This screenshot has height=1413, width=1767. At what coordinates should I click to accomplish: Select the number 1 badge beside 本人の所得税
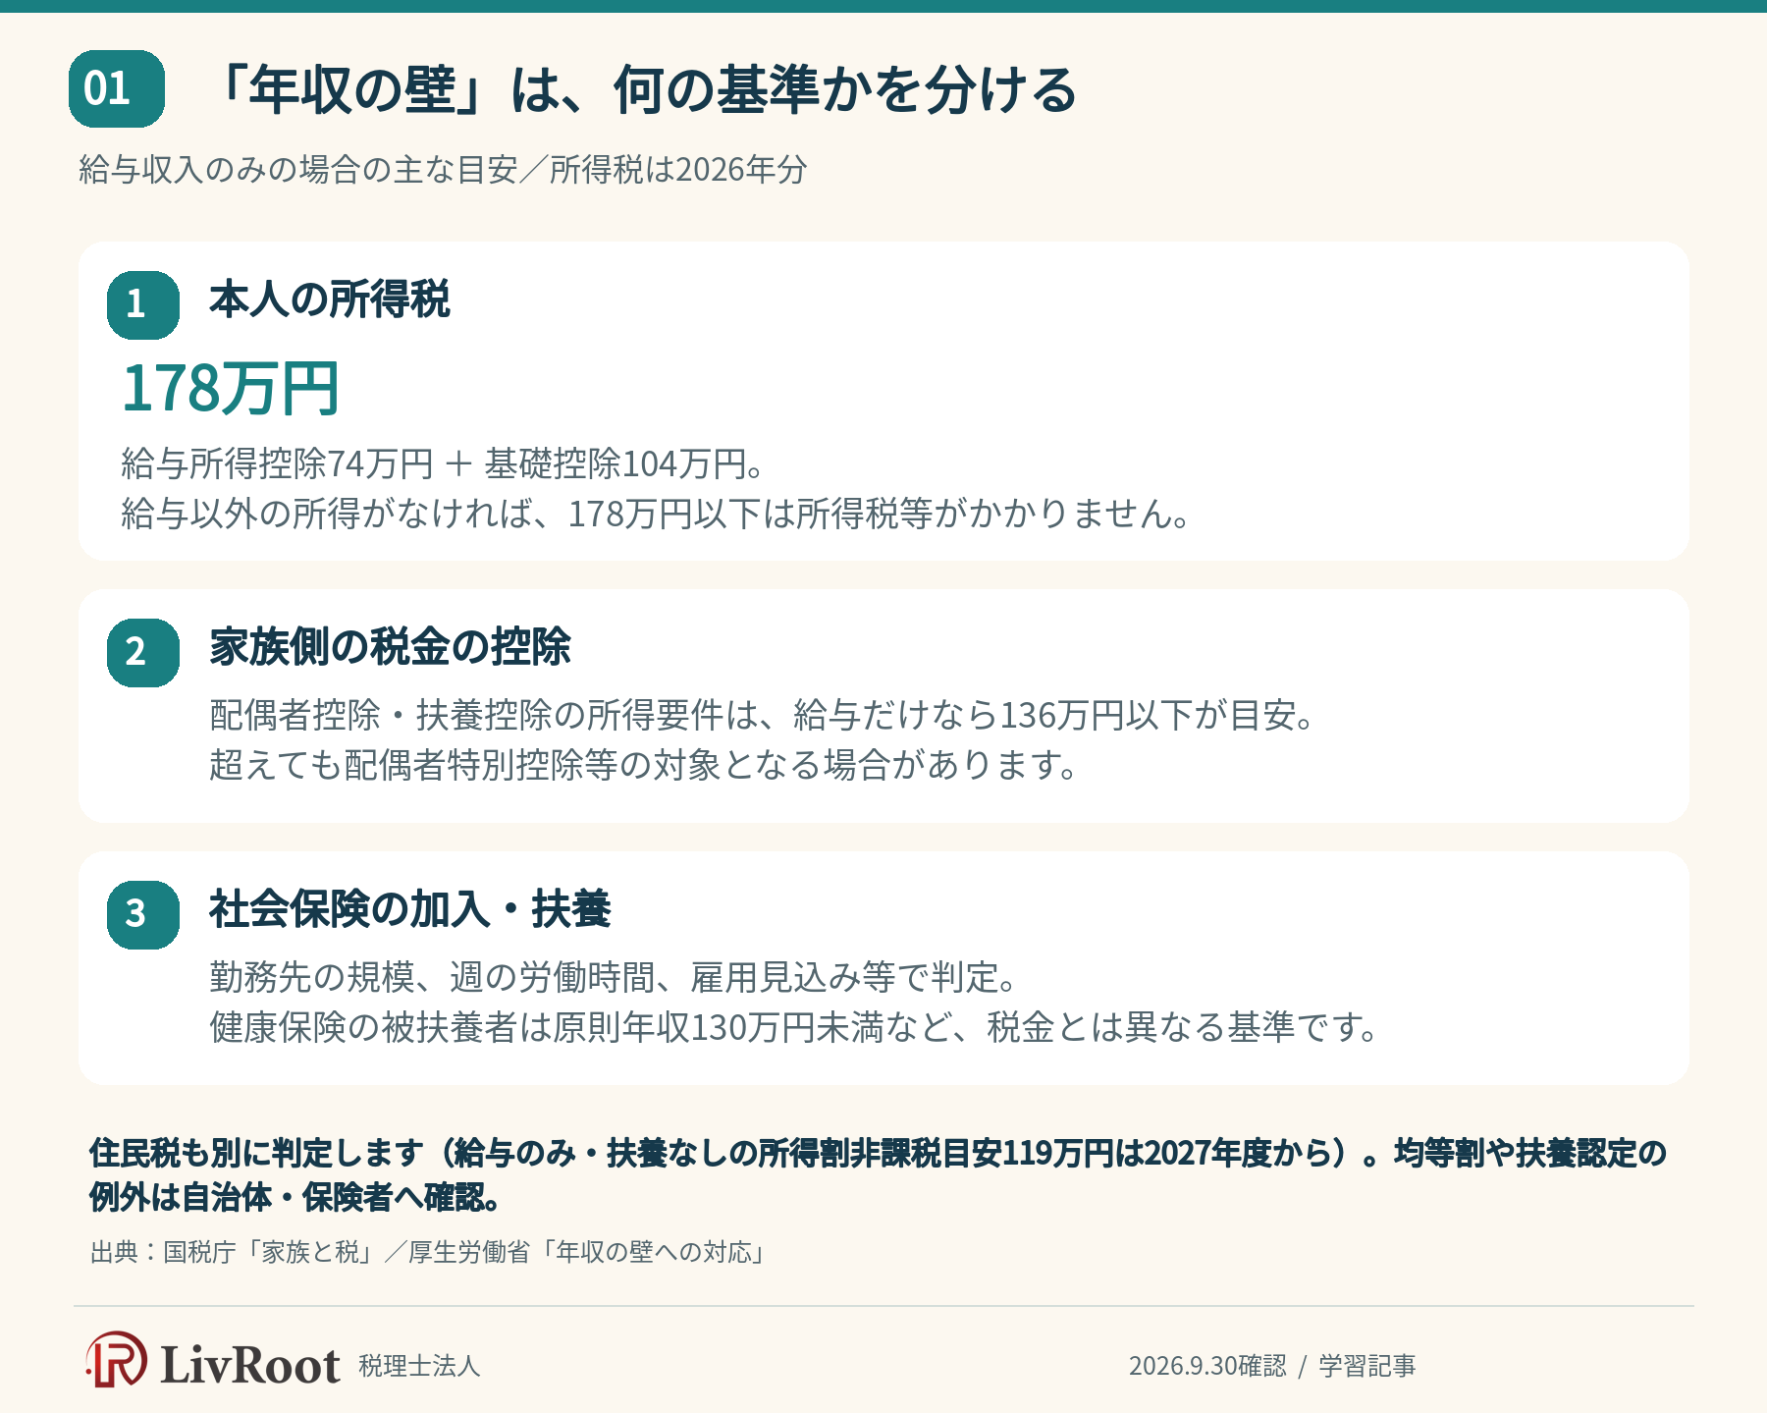tap(143, 305)
